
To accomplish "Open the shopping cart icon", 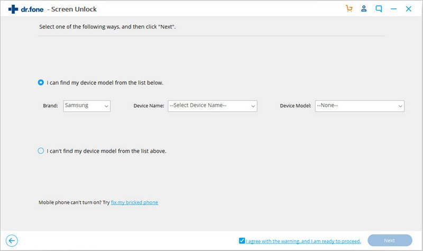I will pos(348,9).
